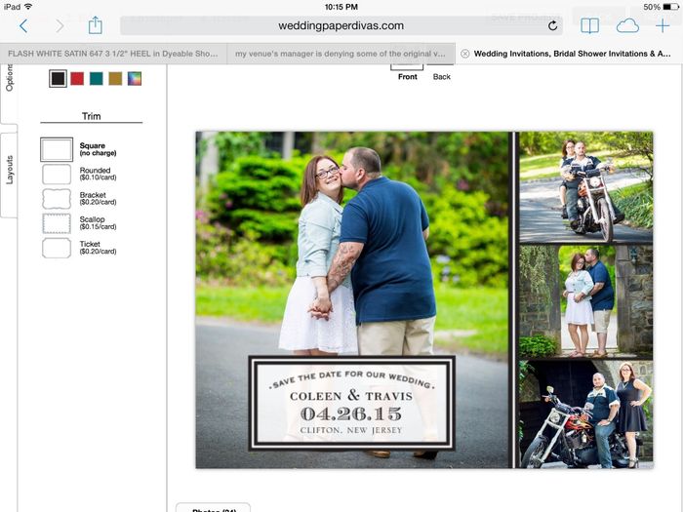Pick the Ticket trim shape
683x512 pixels.
coord(57,248)
